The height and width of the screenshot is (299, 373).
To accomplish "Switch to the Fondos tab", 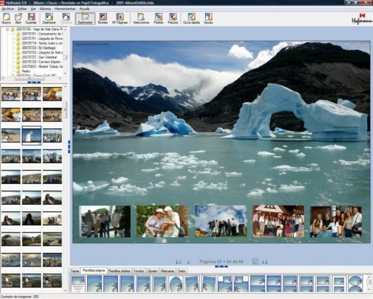I will point(138,271).
